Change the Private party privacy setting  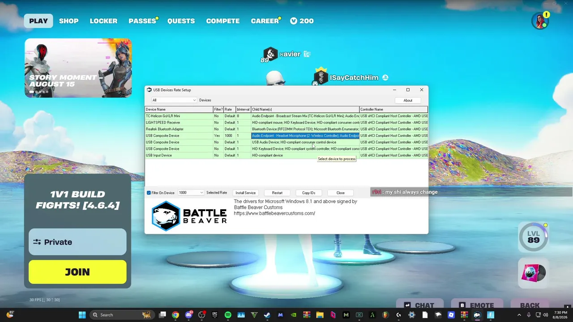coord(77,242)
